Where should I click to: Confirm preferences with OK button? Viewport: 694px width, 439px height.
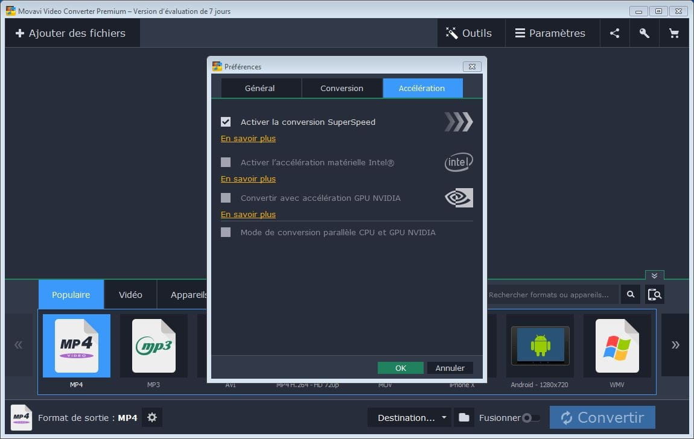coord(401,368)
